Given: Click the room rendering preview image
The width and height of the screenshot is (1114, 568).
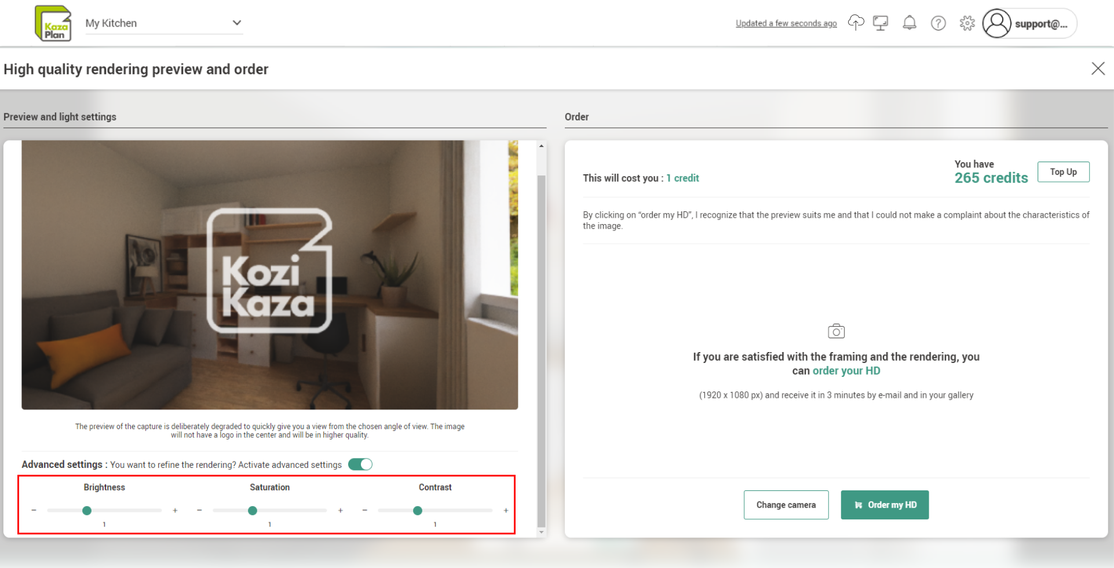Looking at the screenshot, I should click(x=270, y=274).
